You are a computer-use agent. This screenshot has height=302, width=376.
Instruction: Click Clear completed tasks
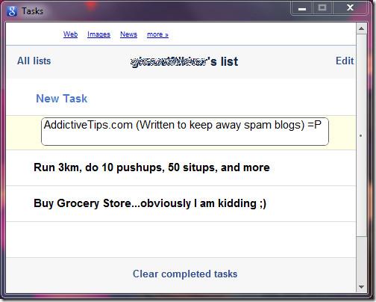tap(185, 274)
